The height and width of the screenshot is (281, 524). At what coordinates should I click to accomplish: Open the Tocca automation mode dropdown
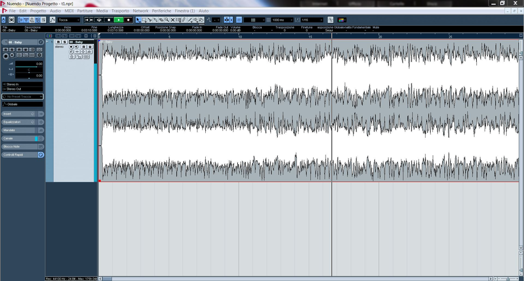pyautogui.click(x=69, y=20)
